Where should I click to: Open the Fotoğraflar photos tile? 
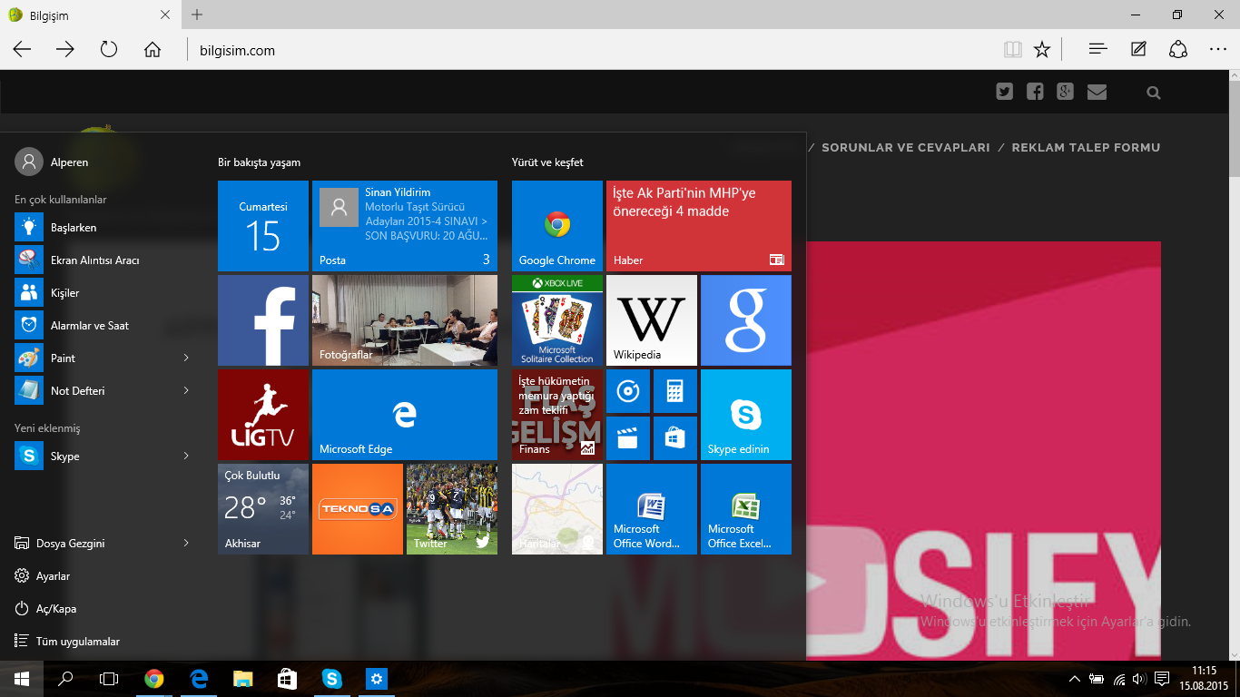tap(405, 320)
